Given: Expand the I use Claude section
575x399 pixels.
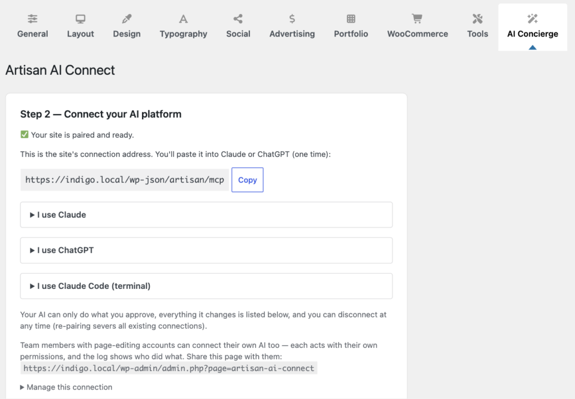Looking at the screenshot, I should (x=206, y=215).
